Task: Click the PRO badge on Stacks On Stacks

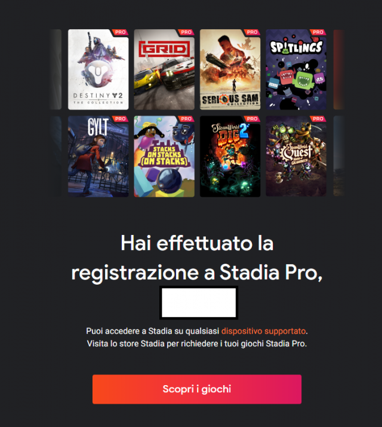Action: 186,119
